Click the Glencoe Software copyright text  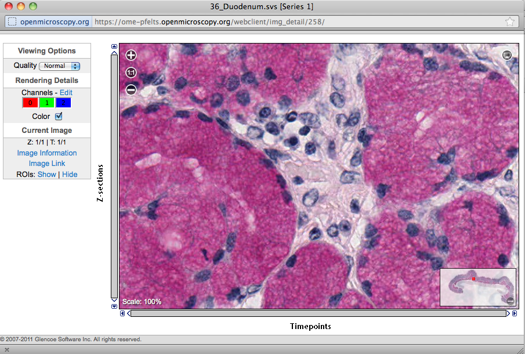tap(71, 339)
